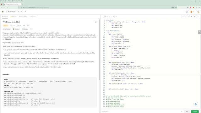The height and width of the screenshot is (113, 201).
Task: Bookmark this page star icon
Action: tap(176, 8)
